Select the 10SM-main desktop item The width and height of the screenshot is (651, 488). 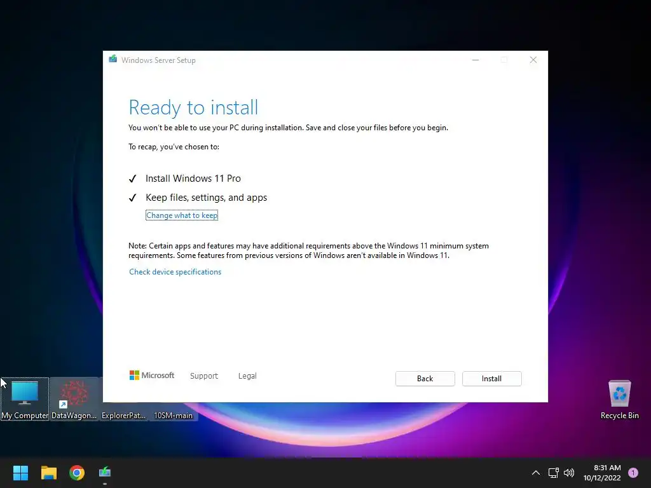pos(173,416)
